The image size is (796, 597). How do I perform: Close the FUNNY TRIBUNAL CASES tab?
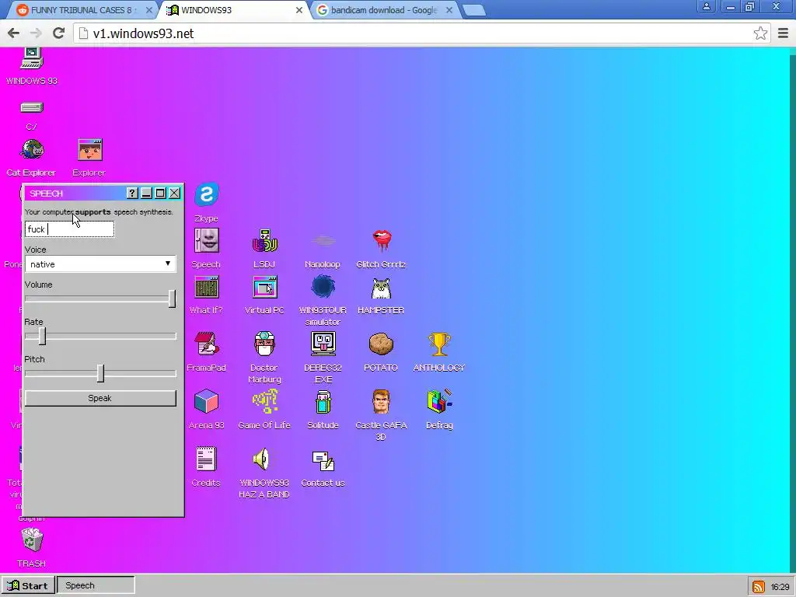click(x=149, y=10)
